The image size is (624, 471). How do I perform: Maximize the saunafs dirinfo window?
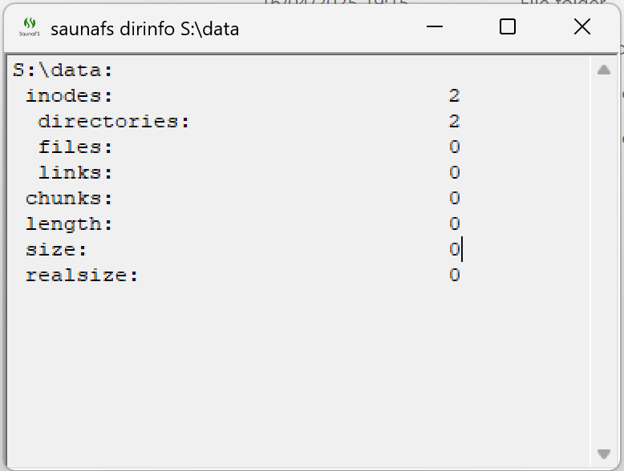508,27
